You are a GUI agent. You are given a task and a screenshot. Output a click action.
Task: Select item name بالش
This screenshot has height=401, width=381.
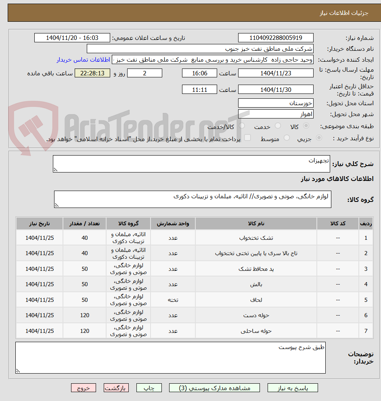[x=256, y=285]
